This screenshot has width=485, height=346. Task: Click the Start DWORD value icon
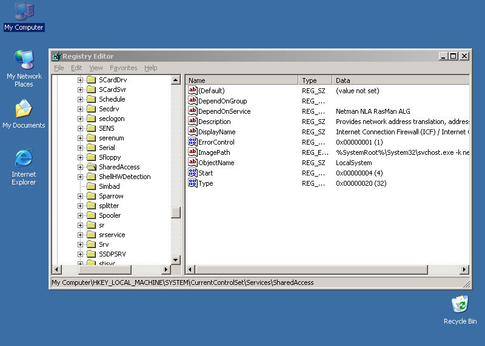(192, 173)
